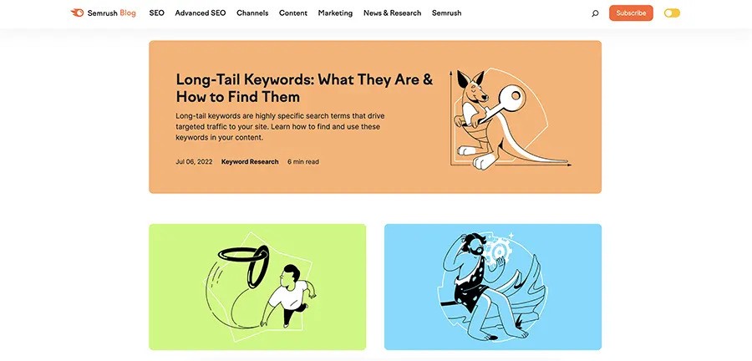Open the green hoop runner article card
This screenshot has width=752, height=361.
[257, 287]
